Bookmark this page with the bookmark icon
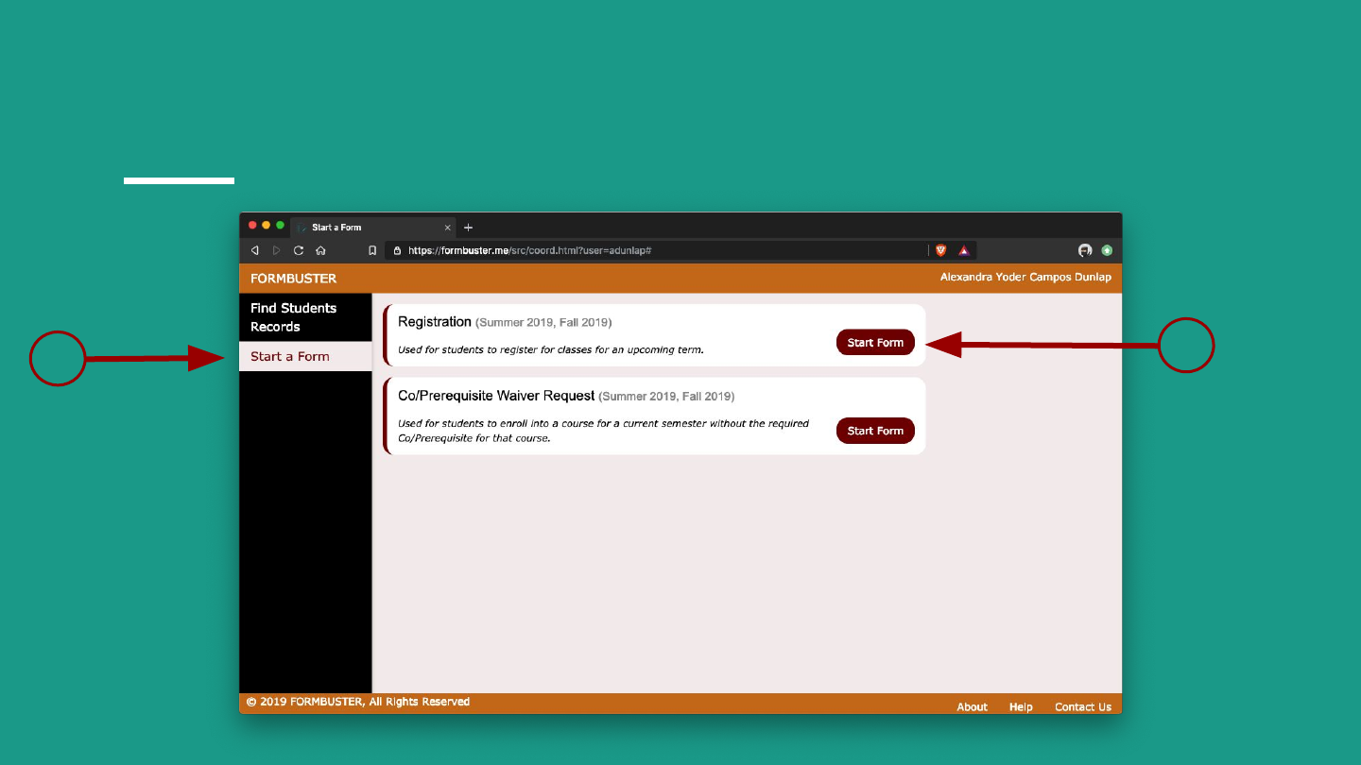Viewport: 1361px width, 765px height. 372,250
